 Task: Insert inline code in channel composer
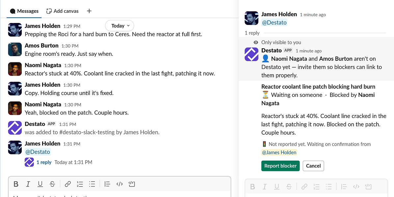click(119, 184)
